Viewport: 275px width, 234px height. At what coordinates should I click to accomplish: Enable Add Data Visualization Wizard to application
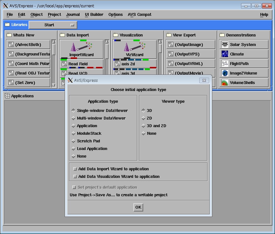pyautogui.click(x=75, y=177)
